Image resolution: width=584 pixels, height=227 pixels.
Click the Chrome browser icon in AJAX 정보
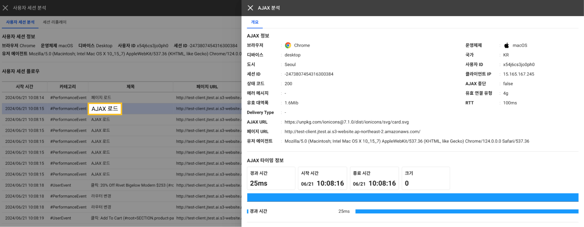click(288, 45)
